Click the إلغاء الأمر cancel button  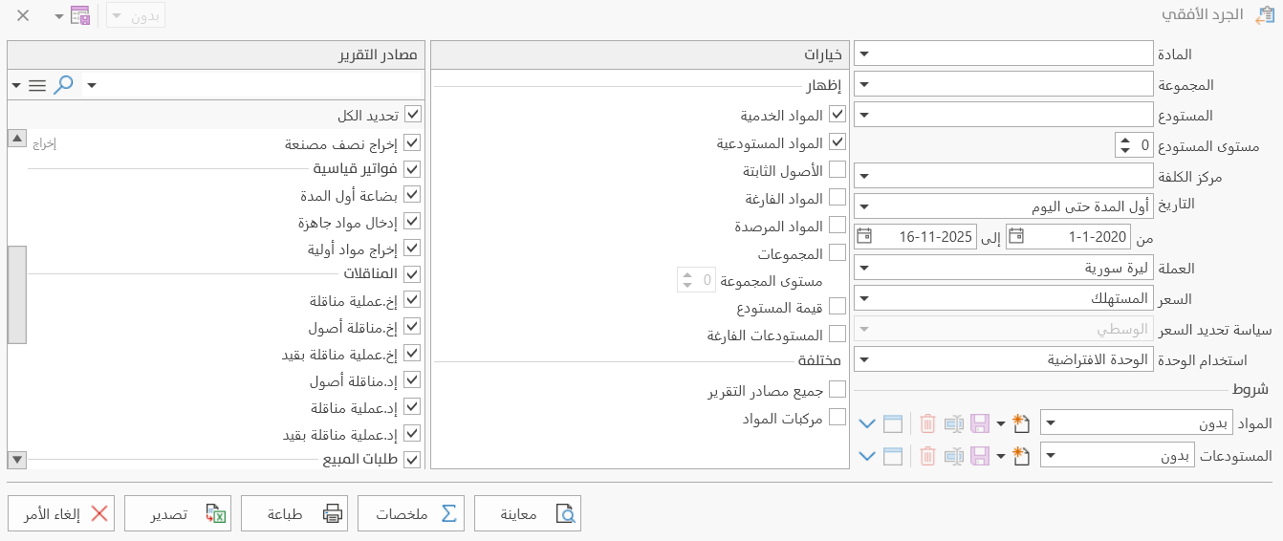61,513
